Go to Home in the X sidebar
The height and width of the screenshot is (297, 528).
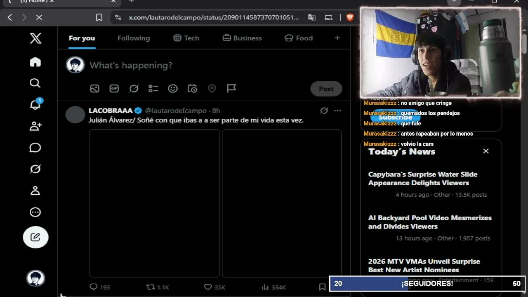(35, 62)
